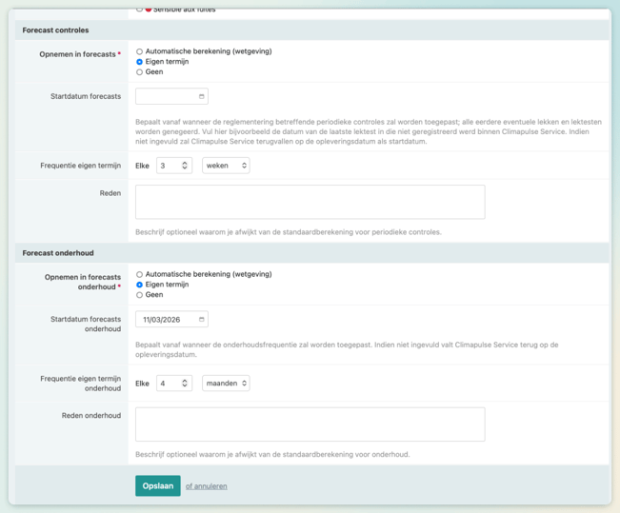Click the Opslaan button
The height and width of the screenshot is (513, 620).
157,485
